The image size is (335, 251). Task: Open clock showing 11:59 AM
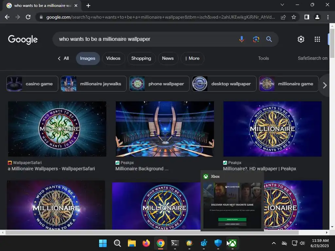pyautogui.click(x=320, y=243)
